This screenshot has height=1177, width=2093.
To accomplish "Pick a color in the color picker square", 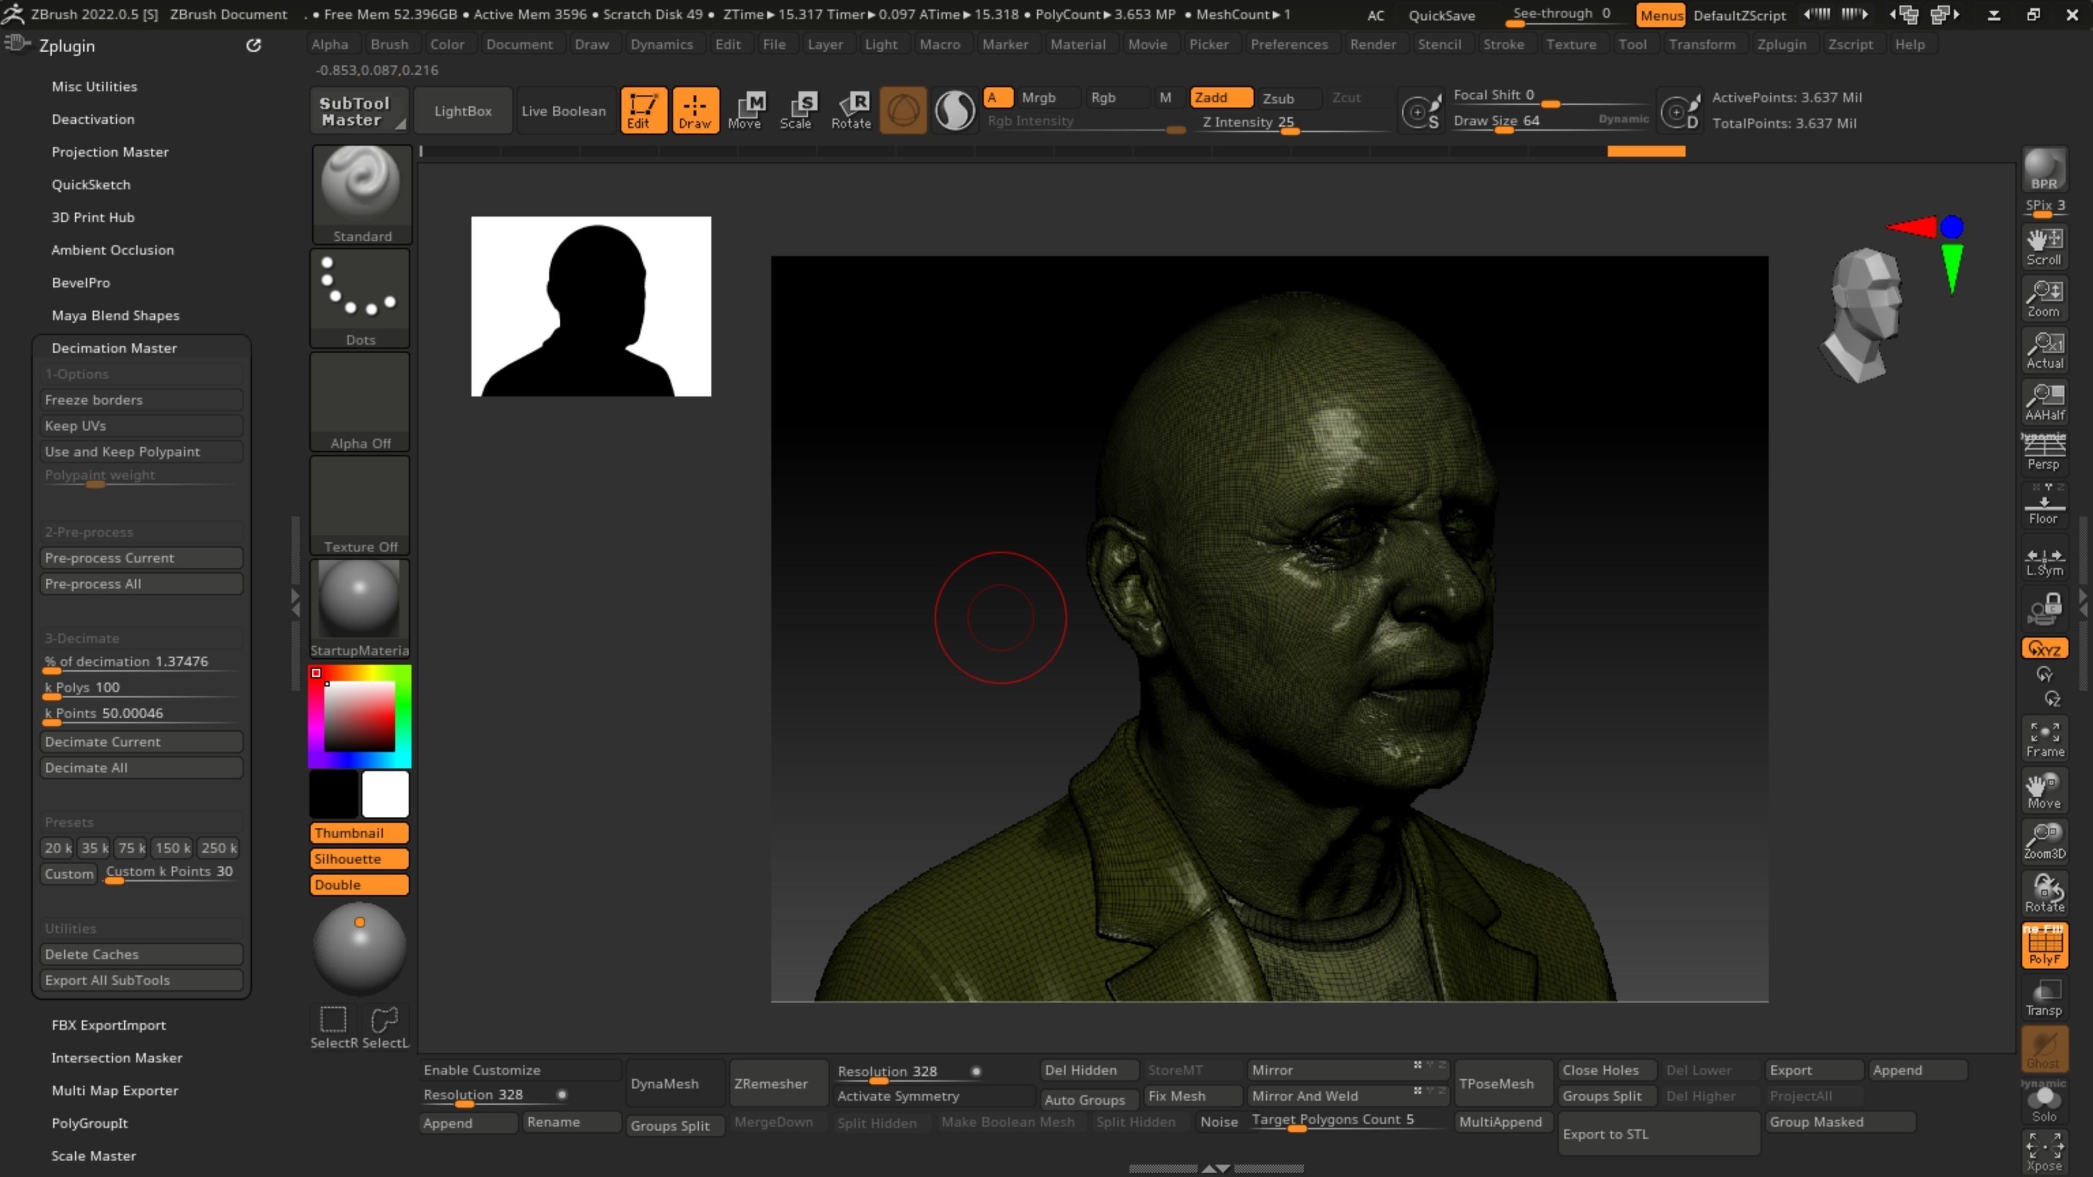I will pyautogui.click(x=360, y=717).
